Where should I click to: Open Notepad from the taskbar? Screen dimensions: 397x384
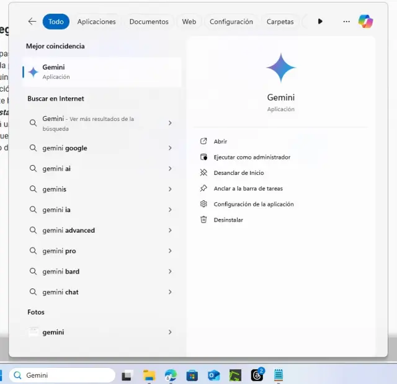click(279, 375)
